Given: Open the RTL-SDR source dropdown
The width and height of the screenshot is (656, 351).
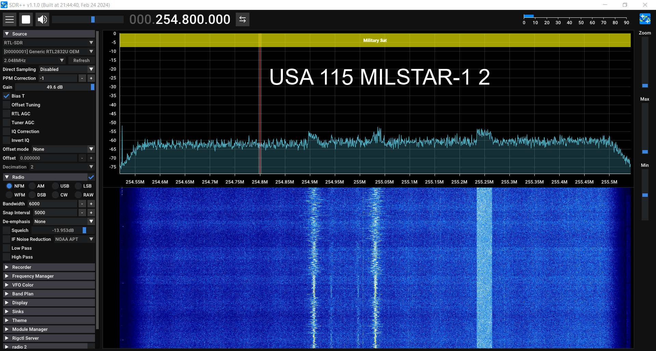Looking at the screenshot, I should (49, 43).
